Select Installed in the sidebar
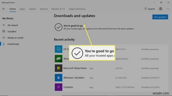 point(12,32)
